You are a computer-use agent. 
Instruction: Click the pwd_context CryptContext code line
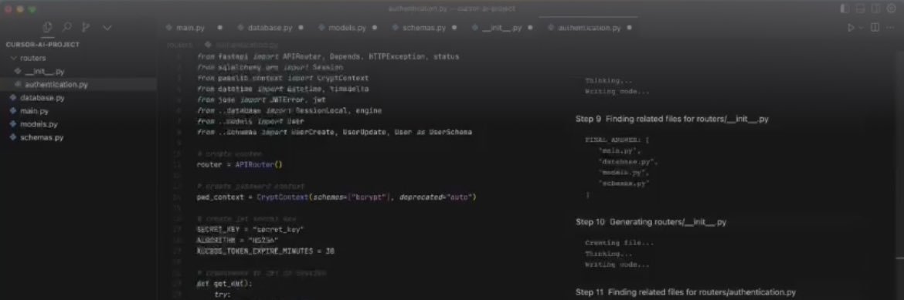tap(336, 197)
